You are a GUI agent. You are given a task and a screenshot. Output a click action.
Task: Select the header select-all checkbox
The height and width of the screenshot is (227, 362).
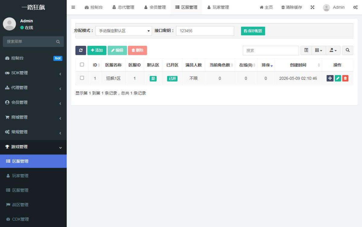[x=82, y=65]
